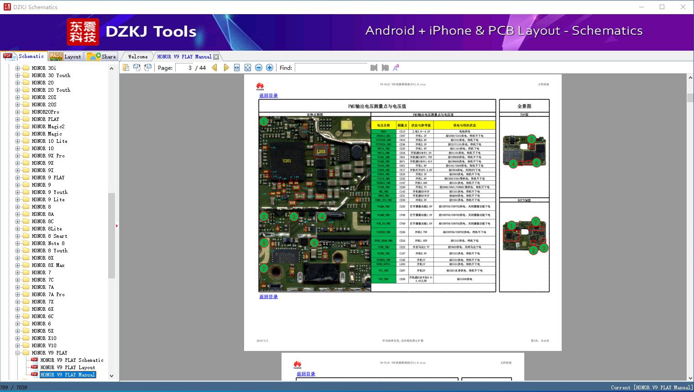This screenshot has height=392, width=694.
Task: Click the 'Current [HONOR V9 PLAY Manual]' status text
Action: (652, 387)
